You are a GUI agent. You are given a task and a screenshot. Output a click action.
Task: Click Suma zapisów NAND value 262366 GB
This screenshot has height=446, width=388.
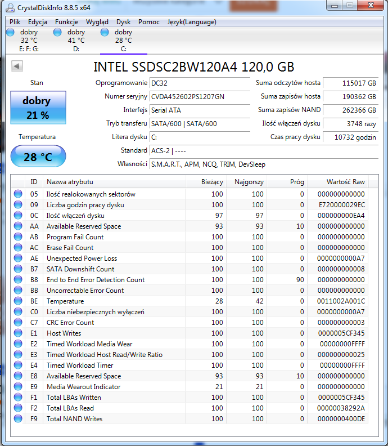(351, 110)
